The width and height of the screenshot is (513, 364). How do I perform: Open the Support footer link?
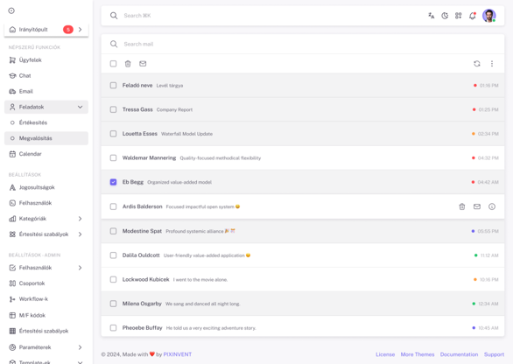click(x=494, y=354)
